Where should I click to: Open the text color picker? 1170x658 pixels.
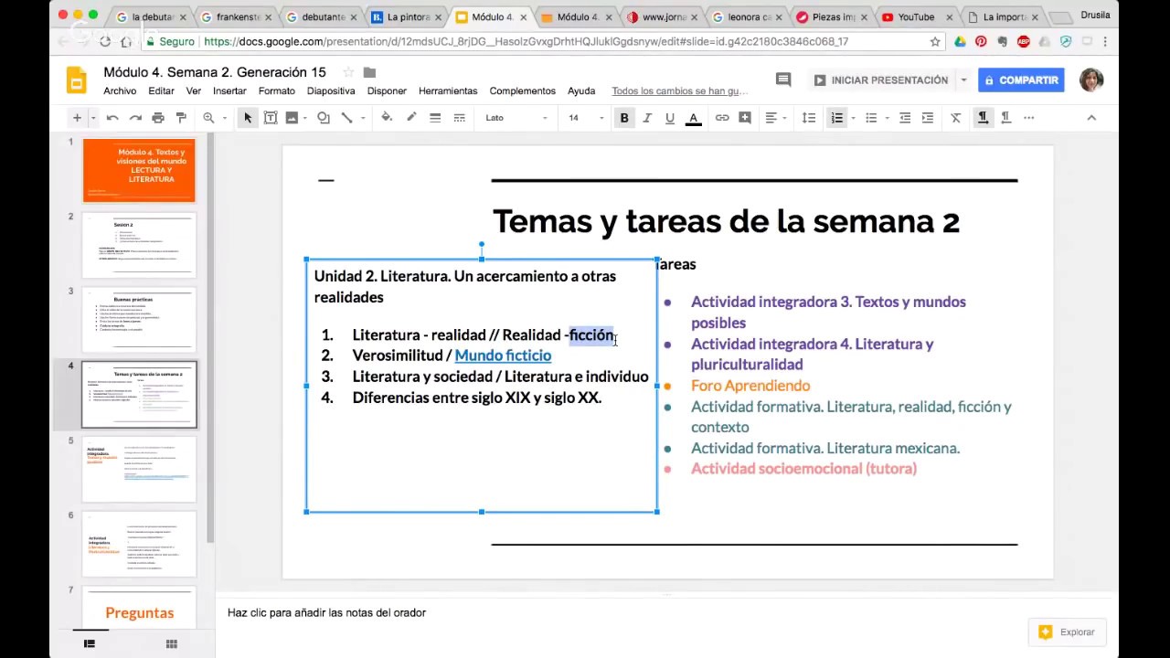pos(693,118)
